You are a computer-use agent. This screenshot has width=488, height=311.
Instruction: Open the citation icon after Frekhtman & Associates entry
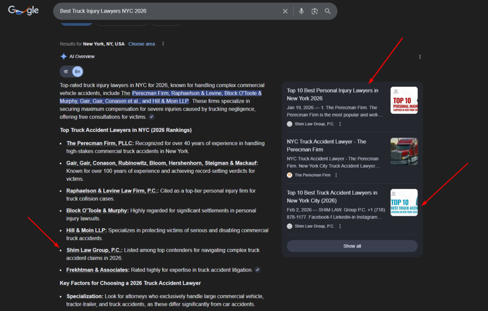point(257,270)
